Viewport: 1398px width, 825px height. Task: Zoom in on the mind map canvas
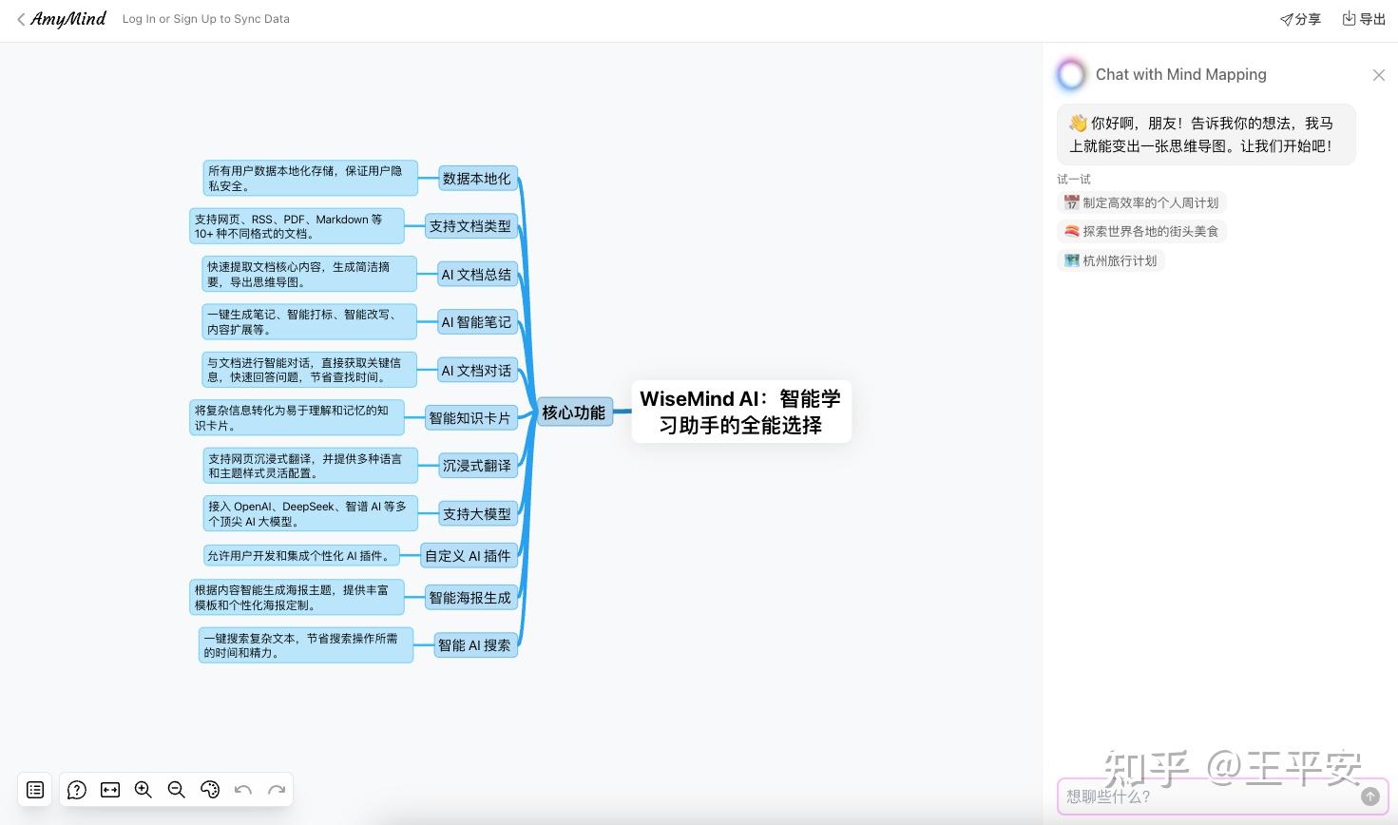pos(144,790)
